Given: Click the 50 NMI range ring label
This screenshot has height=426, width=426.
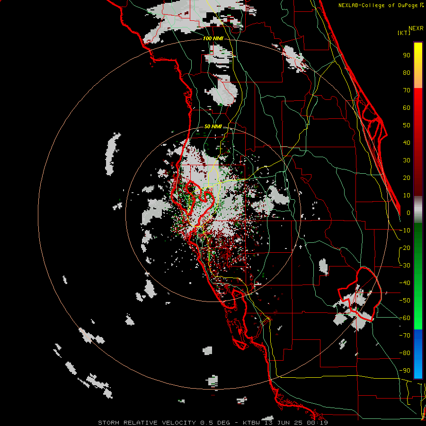Looking at the screenshot, I should click(x=213, y=126).
